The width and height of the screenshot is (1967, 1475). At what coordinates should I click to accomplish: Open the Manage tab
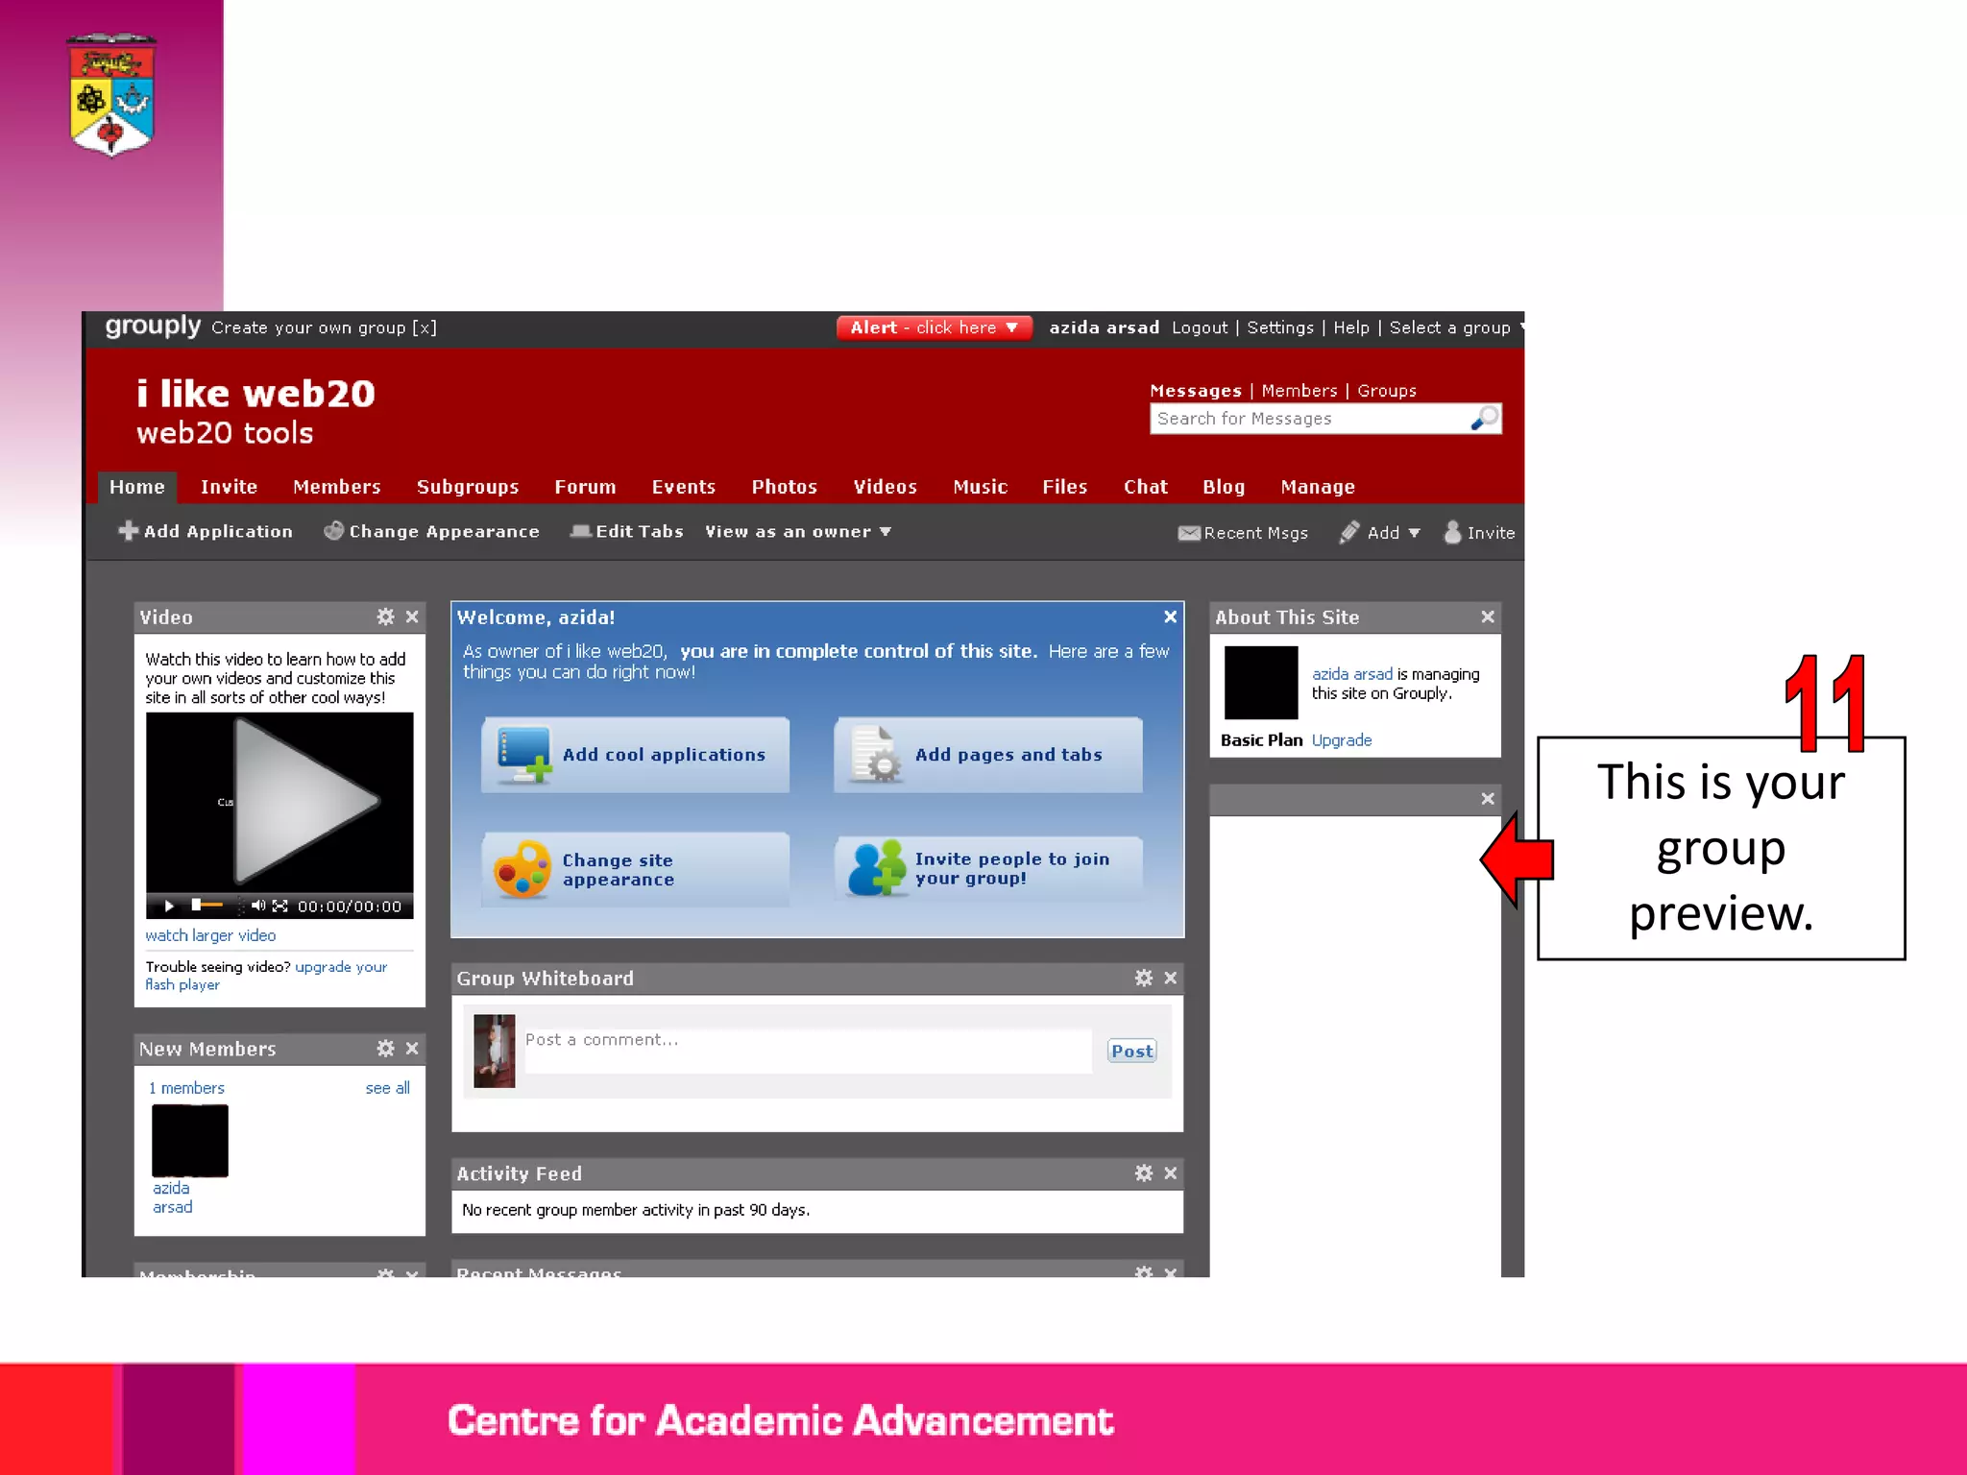coord(1317,487)
